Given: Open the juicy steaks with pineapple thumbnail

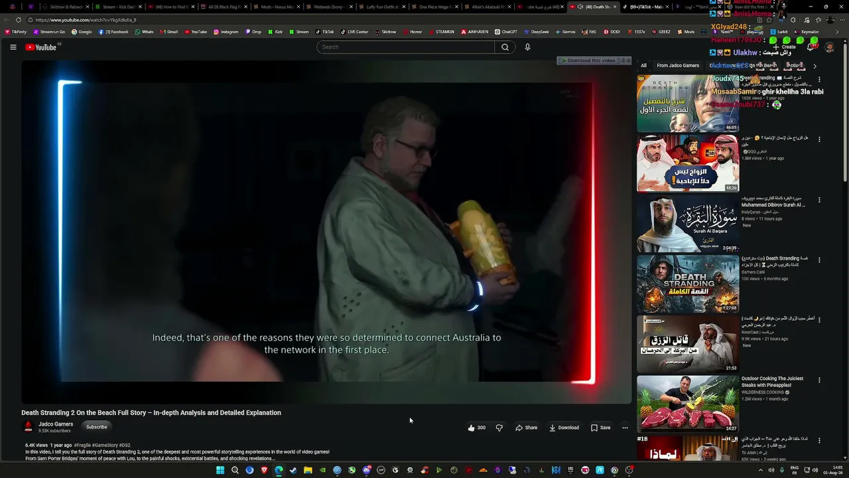Looking at the screenshot, I should coord(688,404).
